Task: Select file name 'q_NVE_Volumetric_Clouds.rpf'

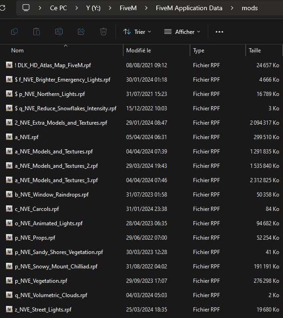Action: click(51, 295)
